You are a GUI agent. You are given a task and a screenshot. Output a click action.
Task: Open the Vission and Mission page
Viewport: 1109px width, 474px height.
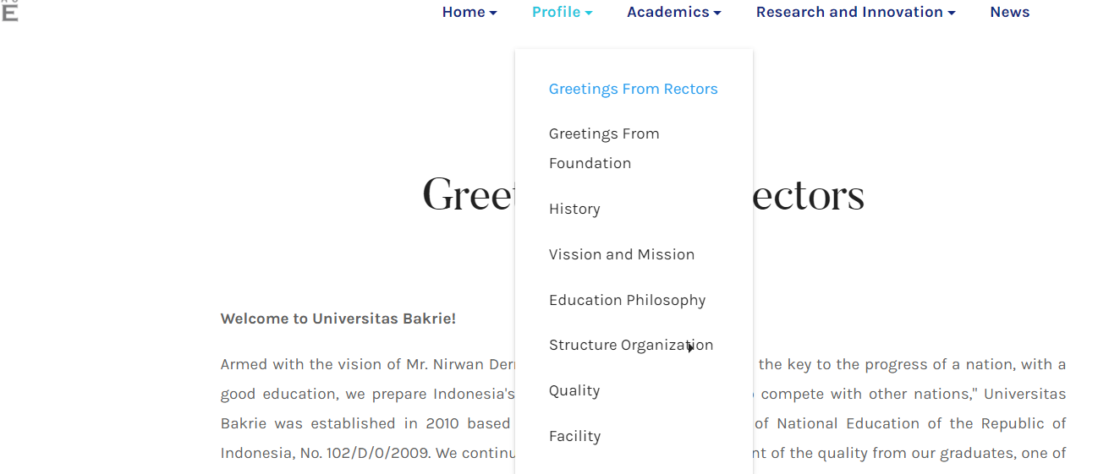pyautogui.click(x=621, y=254)
